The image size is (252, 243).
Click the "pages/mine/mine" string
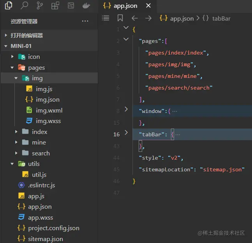[173, 76]
